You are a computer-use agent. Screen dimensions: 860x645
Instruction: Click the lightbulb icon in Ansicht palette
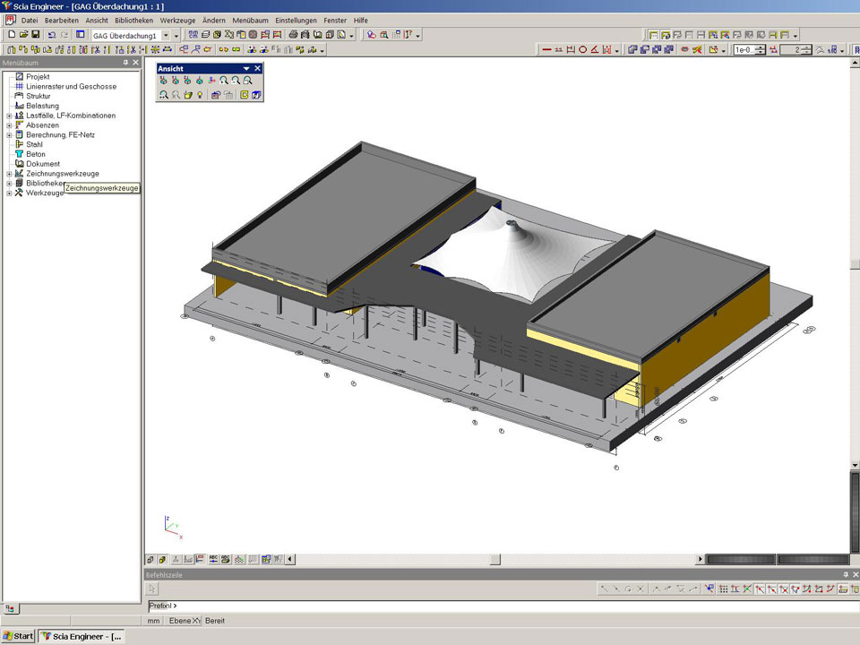[x=201, y=95]
